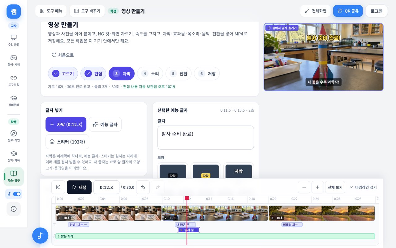Open 도구 바꾸기
396x248 pixels.
point(87,11)
